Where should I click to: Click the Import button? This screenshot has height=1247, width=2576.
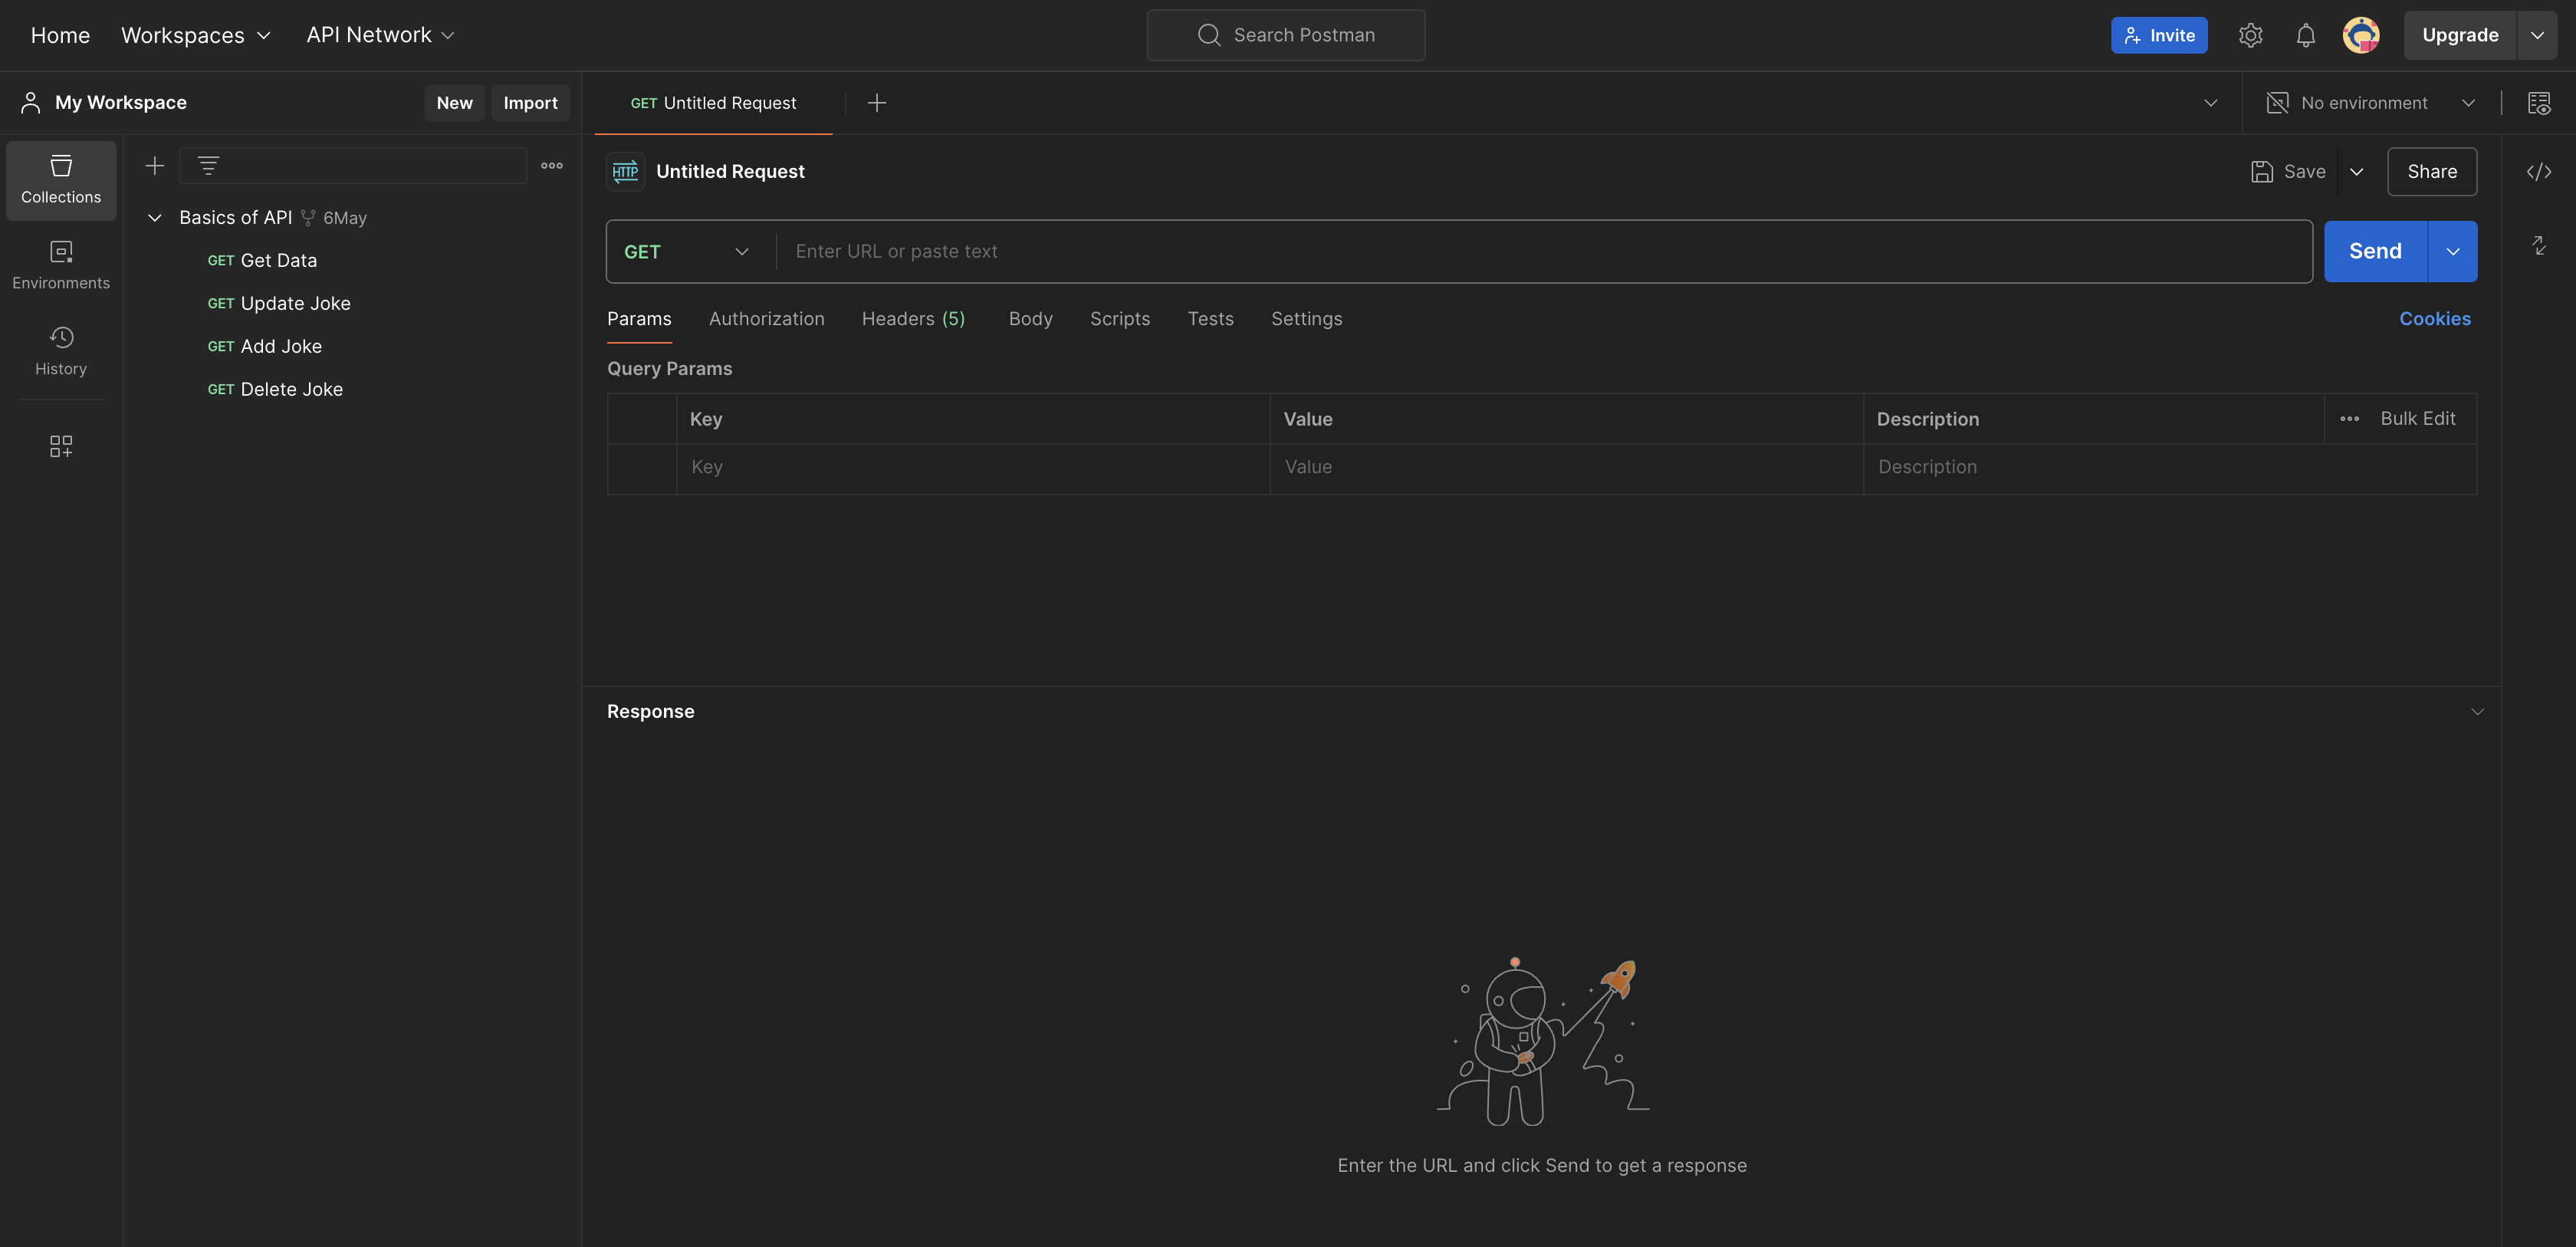pyautogui.click(x=530, y=103)
